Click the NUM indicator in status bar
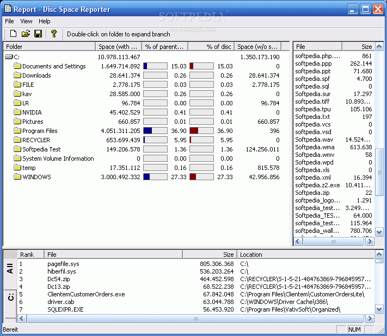Screen dimensions: 387x336 pyautogui.click(x=354, y=329)
